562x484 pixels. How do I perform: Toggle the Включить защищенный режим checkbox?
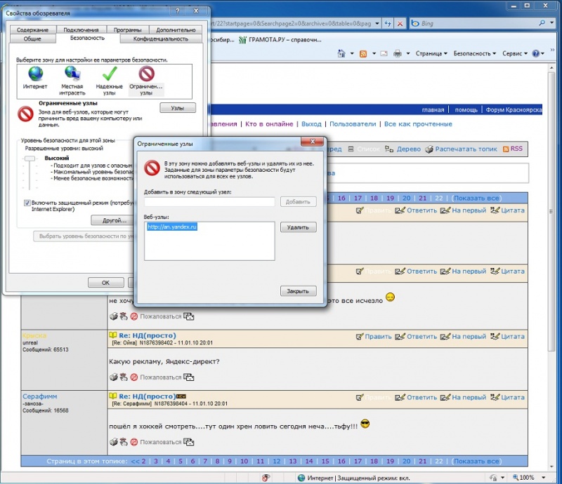click(x=27, y=203)
